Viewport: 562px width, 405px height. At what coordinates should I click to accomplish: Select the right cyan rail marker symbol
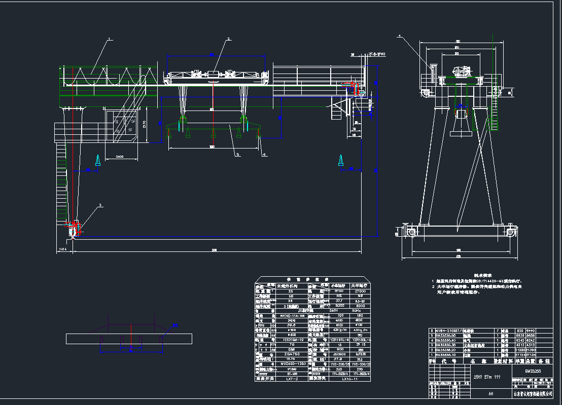[341, 161]
